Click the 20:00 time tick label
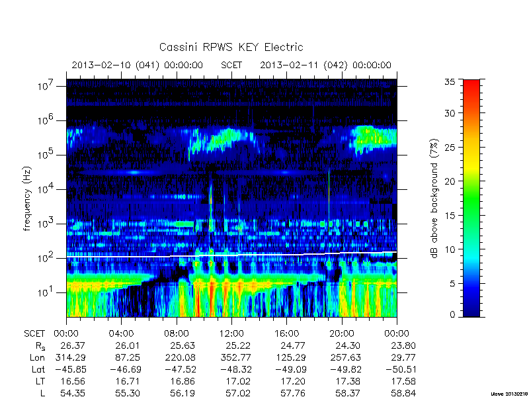Screen dimensions: 529x397 [x=342, y=334]
